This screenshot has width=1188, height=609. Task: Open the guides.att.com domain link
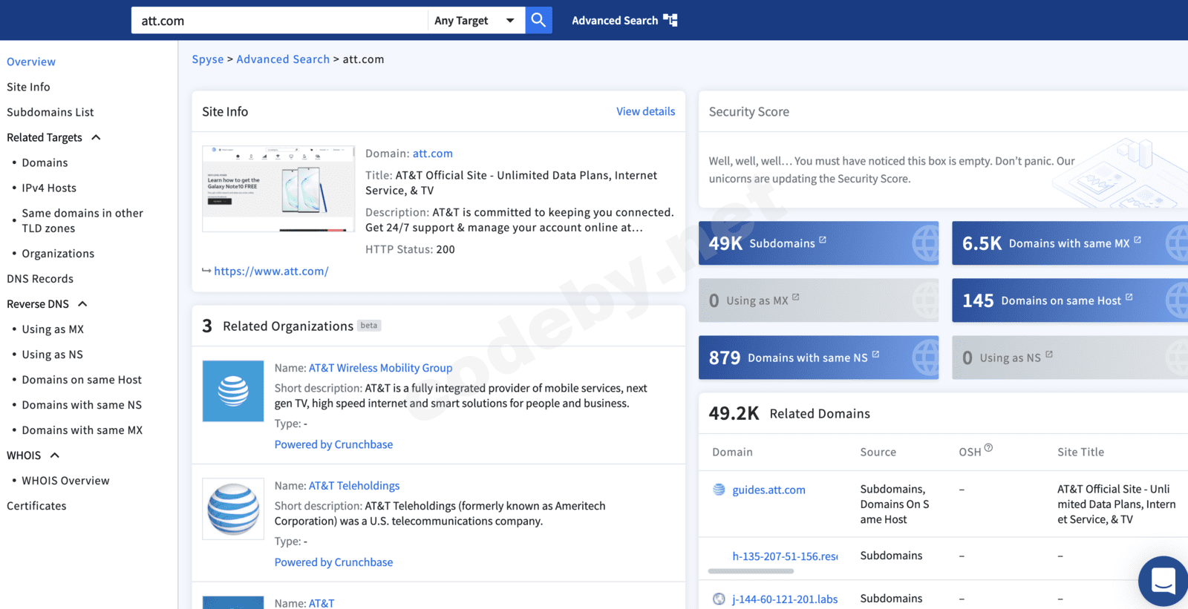coord(768,490)
